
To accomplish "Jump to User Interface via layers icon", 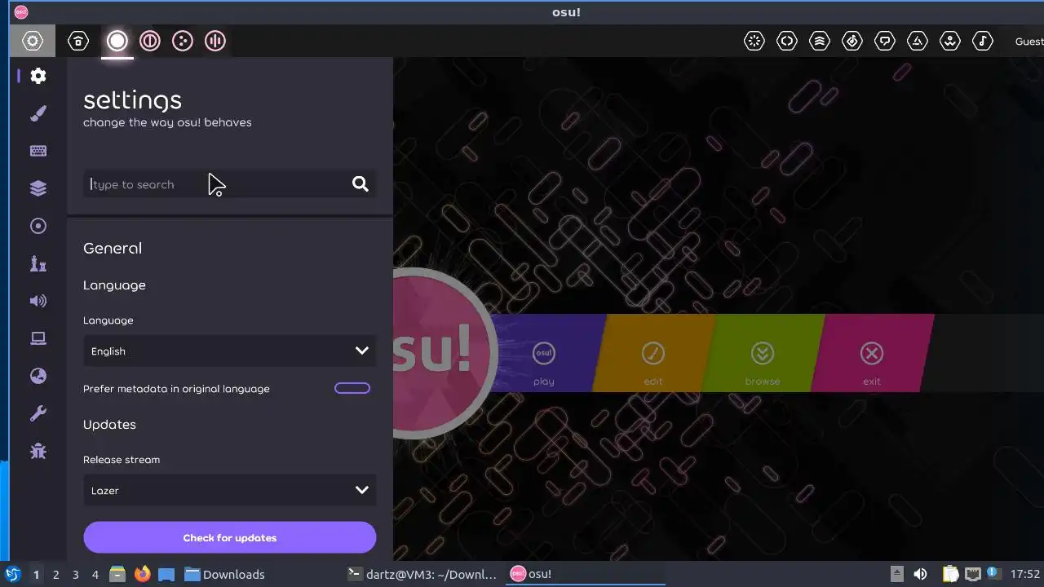I will (x=38, y=188).
